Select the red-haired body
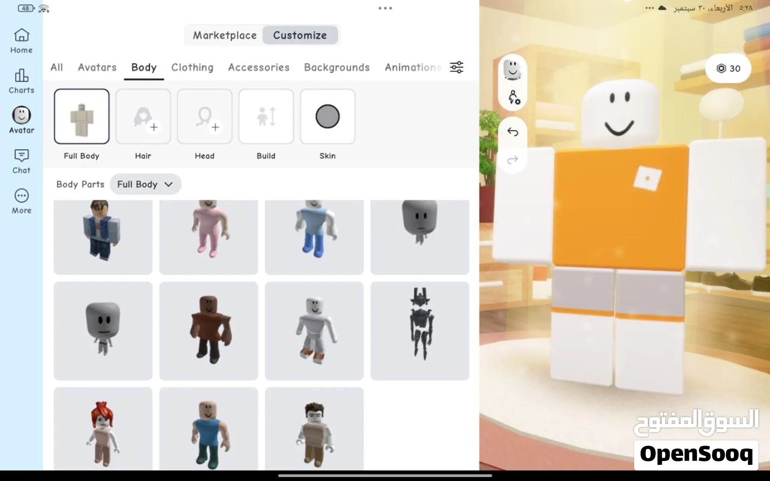Viewport: 770px width, 481px height. 103,429
